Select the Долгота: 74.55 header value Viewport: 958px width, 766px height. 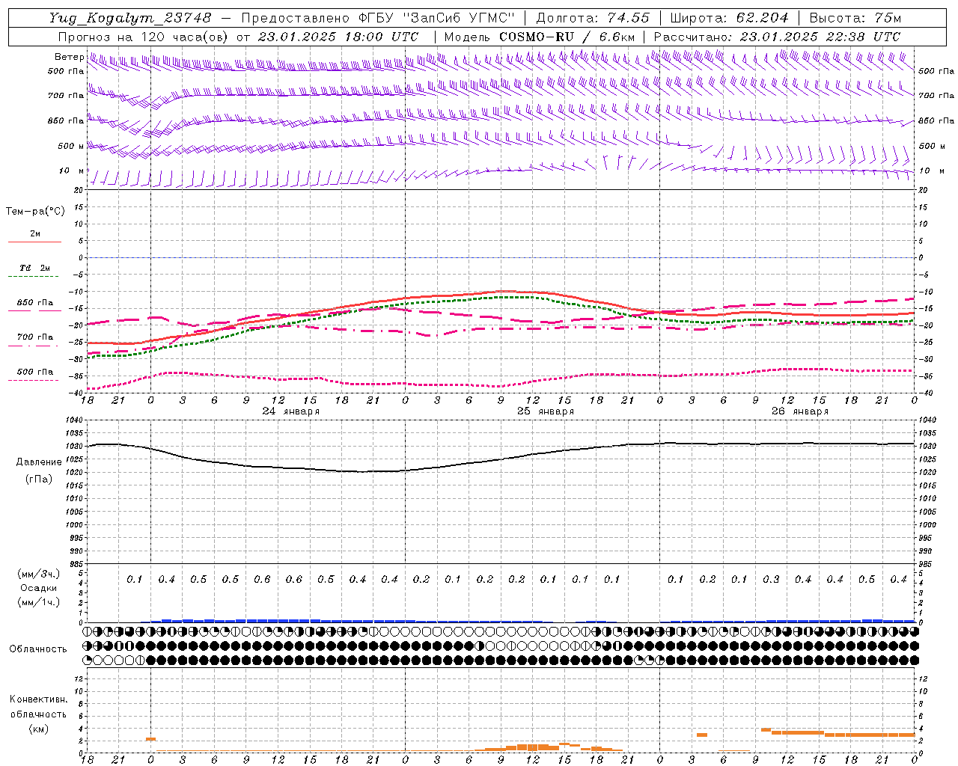tap(593, 18)
